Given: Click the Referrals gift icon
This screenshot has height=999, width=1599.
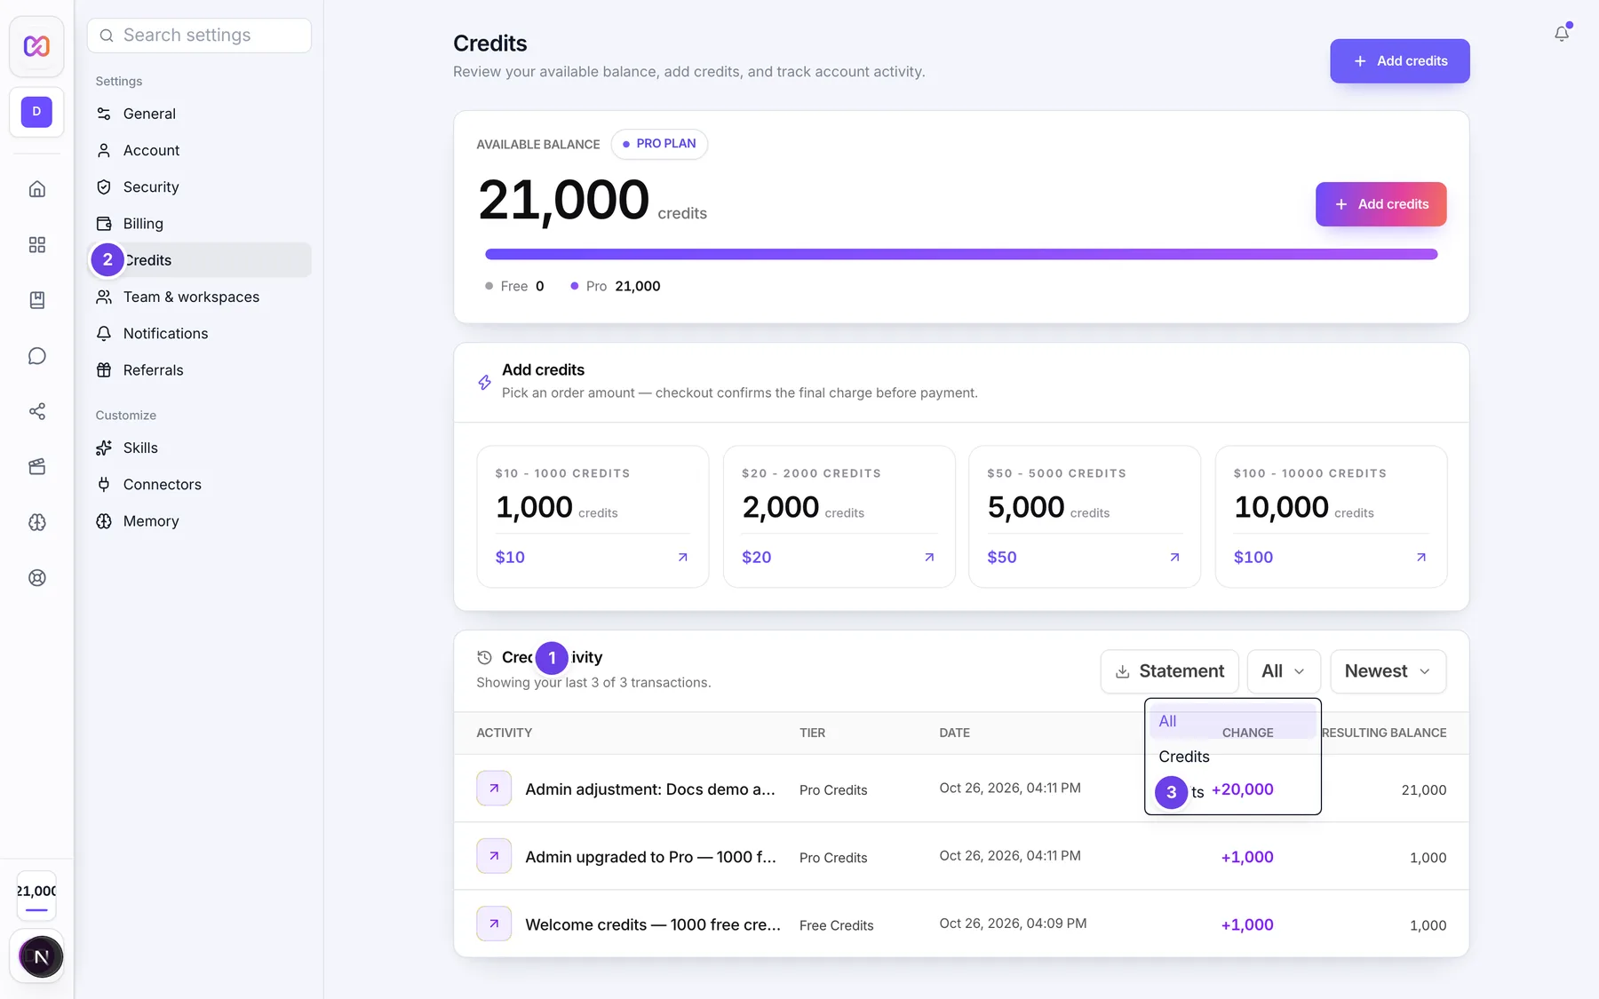Looking at the screenshot, I should (104, 370).
